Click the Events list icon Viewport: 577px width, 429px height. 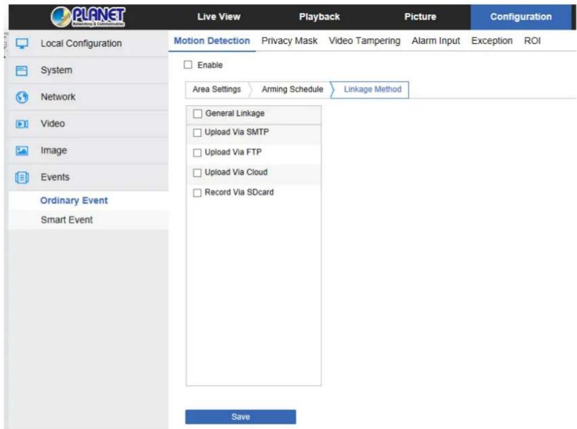pos(22,178)
